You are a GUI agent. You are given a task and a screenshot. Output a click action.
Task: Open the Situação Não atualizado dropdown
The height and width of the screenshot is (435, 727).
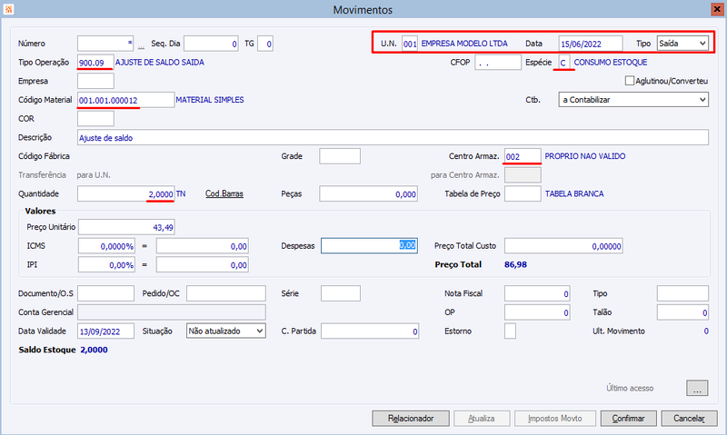tap(225, 331)
